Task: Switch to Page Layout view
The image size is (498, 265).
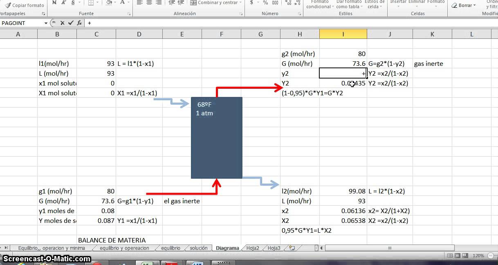Action: tap(458, 256)
